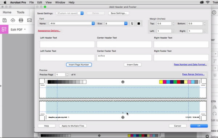Open the Window menu
218x138 pixels.
click(x=60, y=3)
